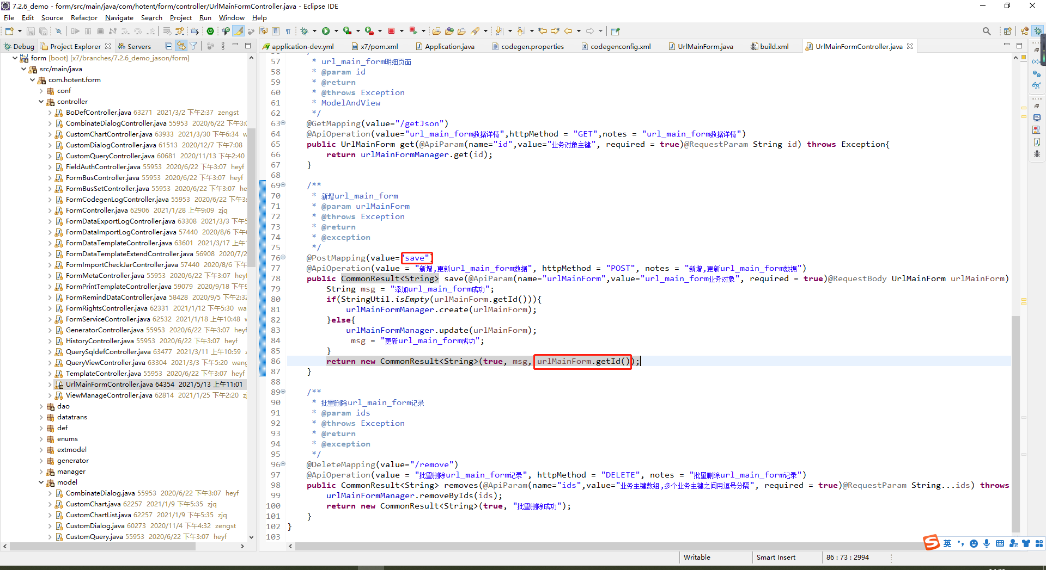Click Collapse All in Project Explorer

(x=169, y=46)
